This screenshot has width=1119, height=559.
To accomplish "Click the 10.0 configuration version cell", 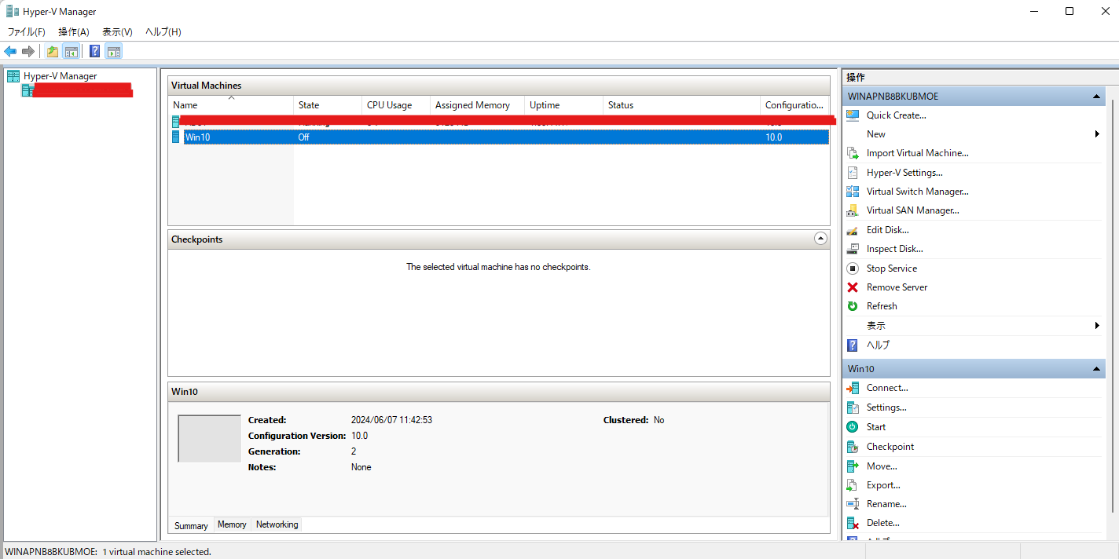I will 774,137.
